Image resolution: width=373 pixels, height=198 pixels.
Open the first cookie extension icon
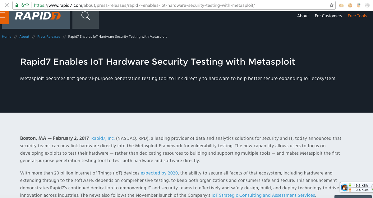341,5
